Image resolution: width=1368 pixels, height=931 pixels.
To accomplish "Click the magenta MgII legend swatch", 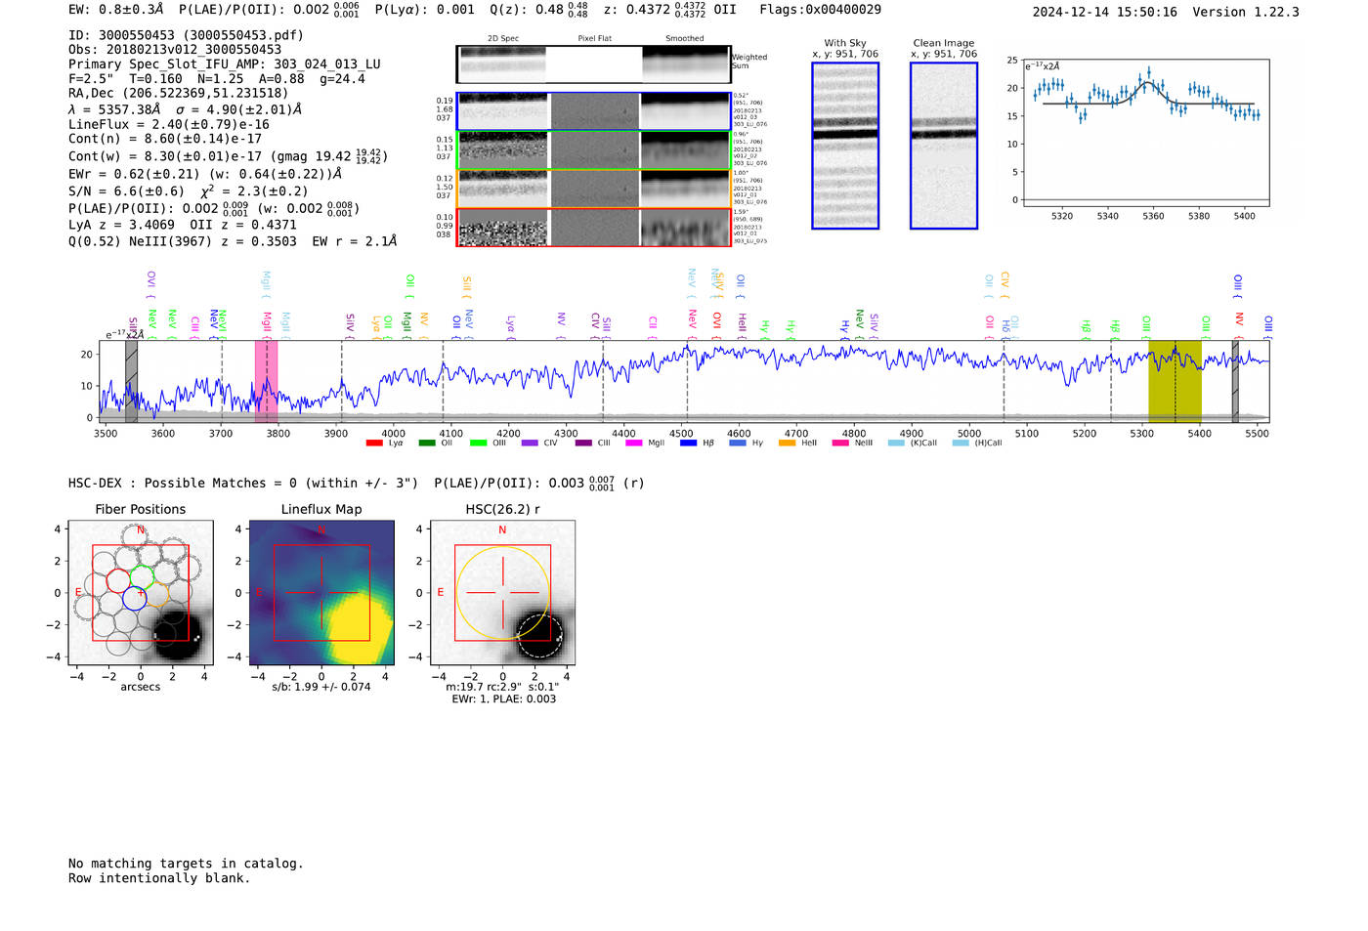I will click(x=634, y=444).
